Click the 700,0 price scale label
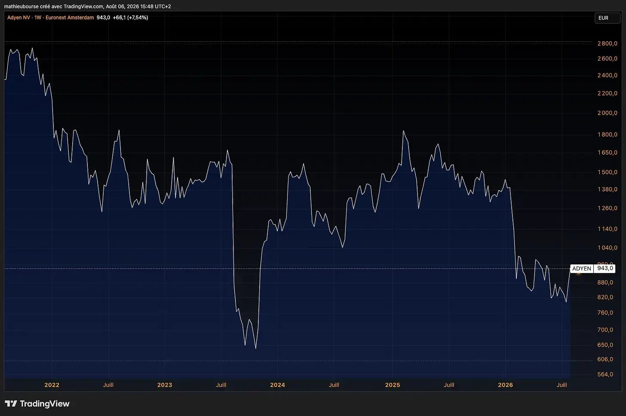 point(605,330)
